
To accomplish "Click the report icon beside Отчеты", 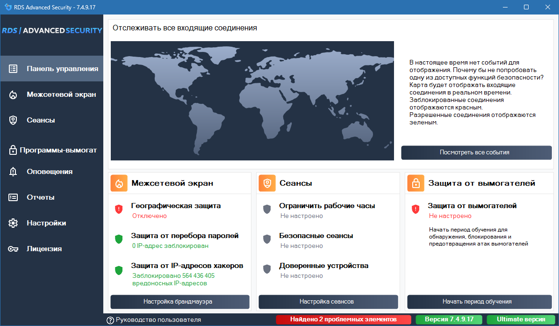I will 13,197.
